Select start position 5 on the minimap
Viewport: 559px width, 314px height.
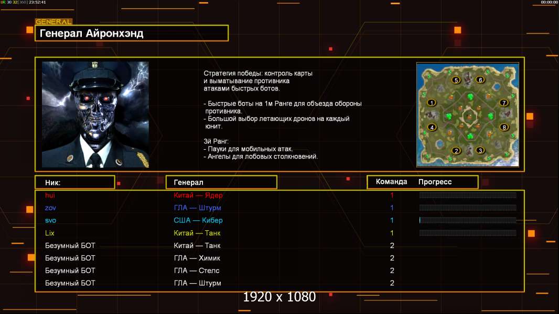click(456, 80)
